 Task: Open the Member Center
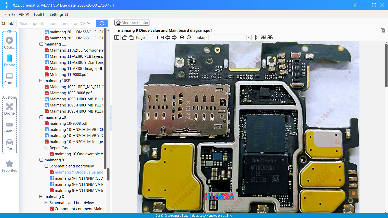tap(132, 23)
